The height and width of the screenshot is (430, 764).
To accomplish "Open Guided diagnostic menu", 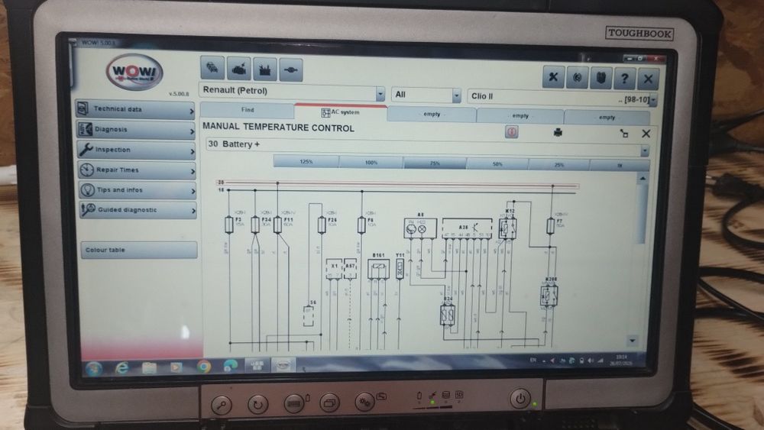I will coord(138,210).
